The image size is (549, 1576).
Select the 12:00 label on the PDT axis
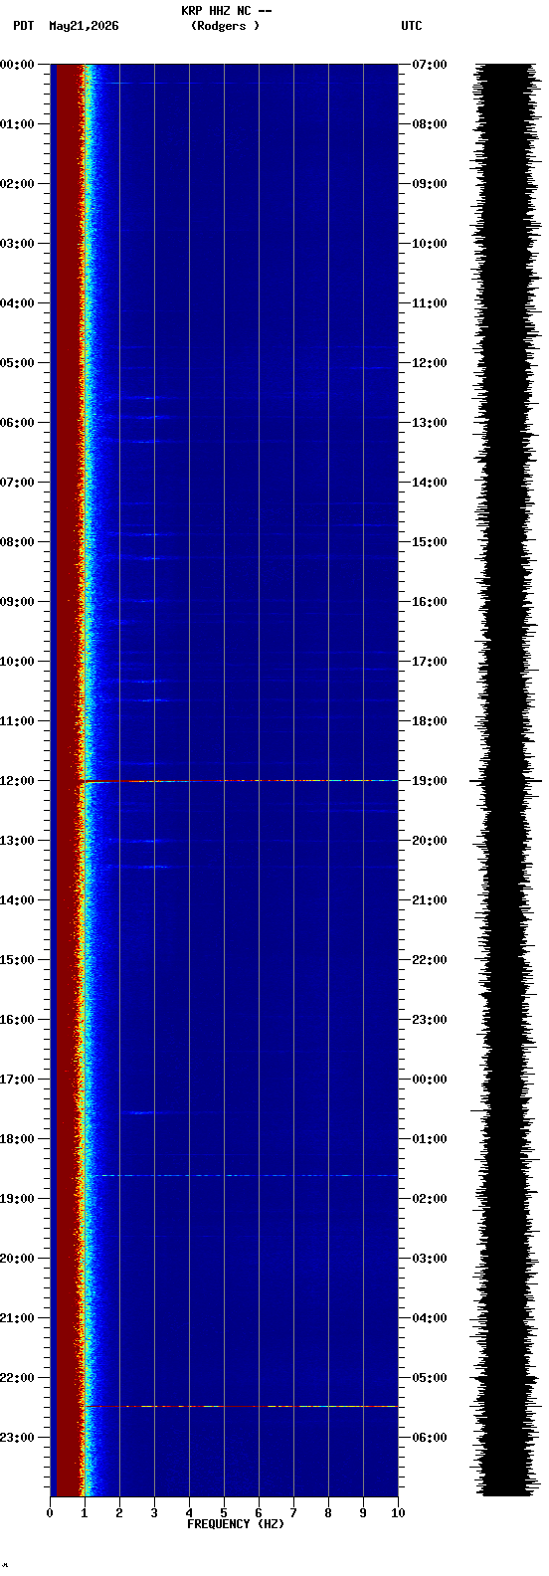[17, 781]
